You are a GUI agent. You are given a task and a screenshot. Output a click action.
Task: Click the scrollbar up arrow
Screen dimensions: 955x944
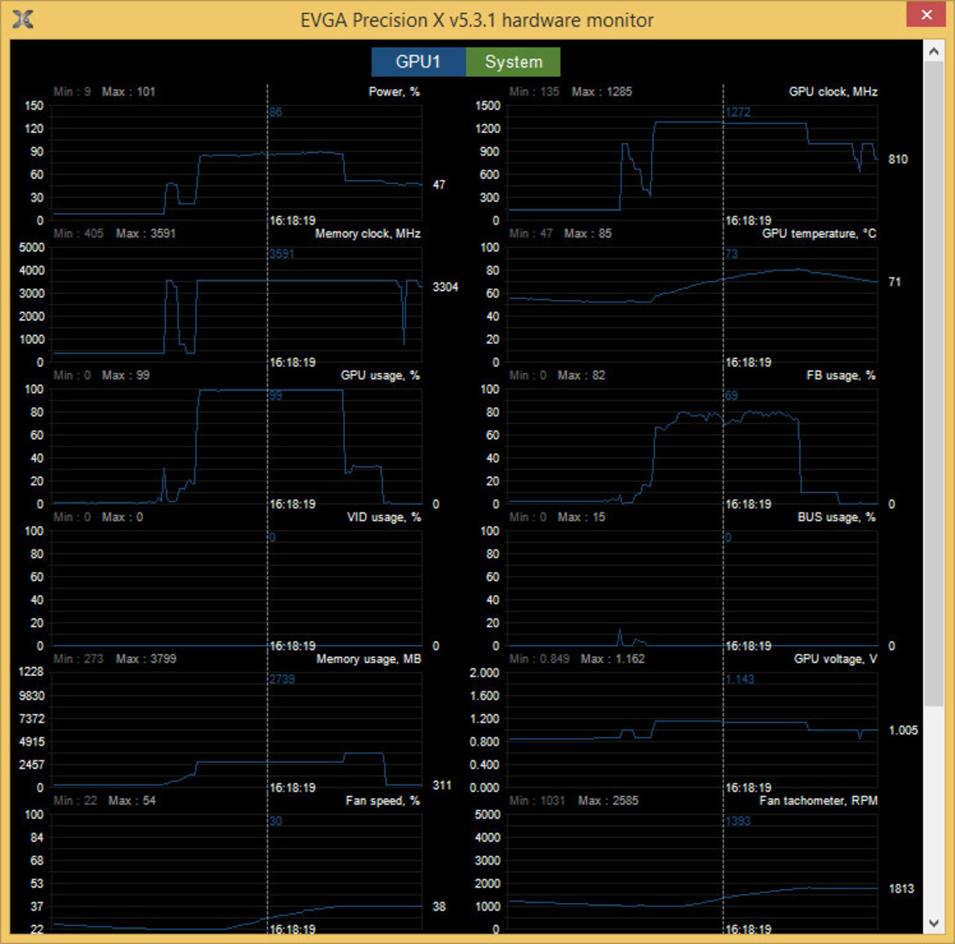pos(934,51)
